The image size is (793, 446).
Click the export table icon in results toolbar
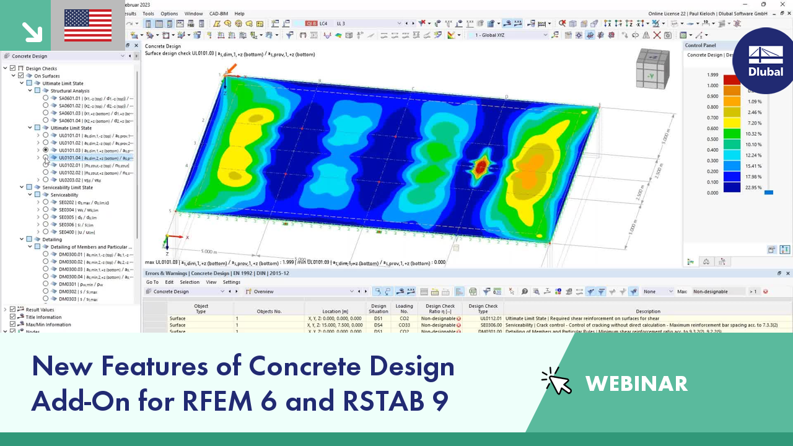point(473,291)
